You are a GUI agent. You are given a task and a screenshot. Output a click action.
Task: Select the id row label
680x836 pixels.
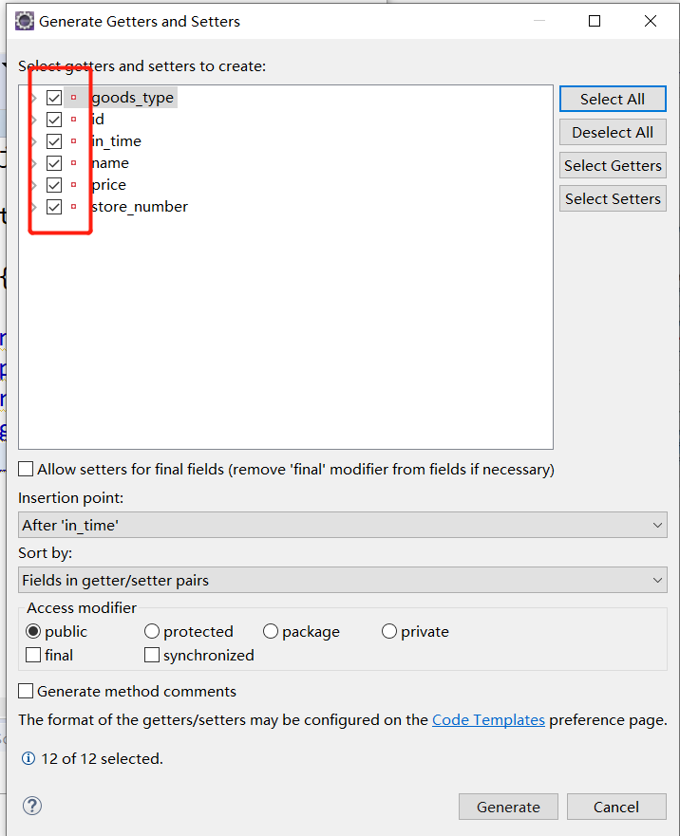98,120
